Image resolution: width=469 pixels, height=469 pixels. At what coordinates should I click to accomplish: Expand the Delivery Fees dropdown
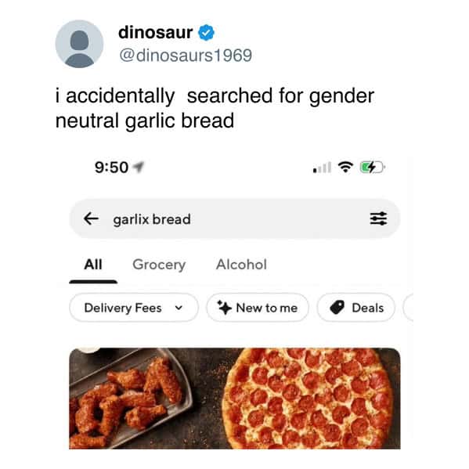134,308
